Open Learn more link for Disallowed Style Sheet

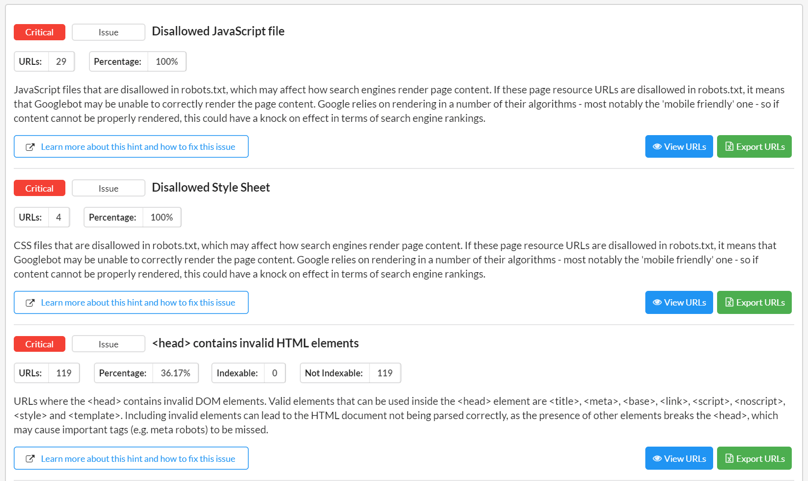point(138,303)
